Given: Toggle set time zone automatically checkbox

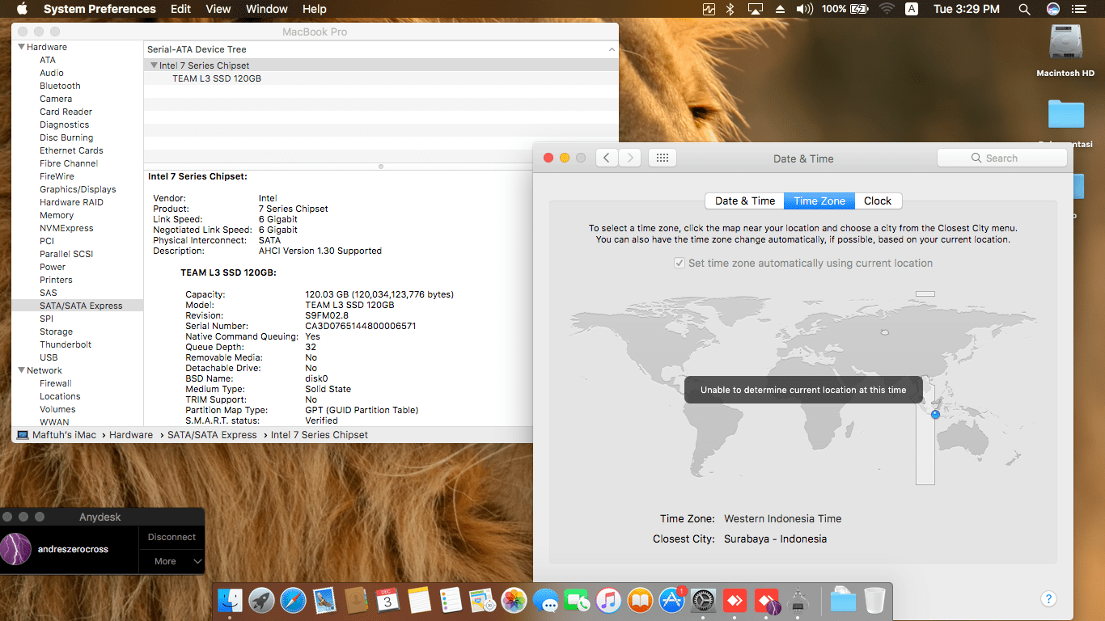Looking at the screenshot, I should [680, 264].
